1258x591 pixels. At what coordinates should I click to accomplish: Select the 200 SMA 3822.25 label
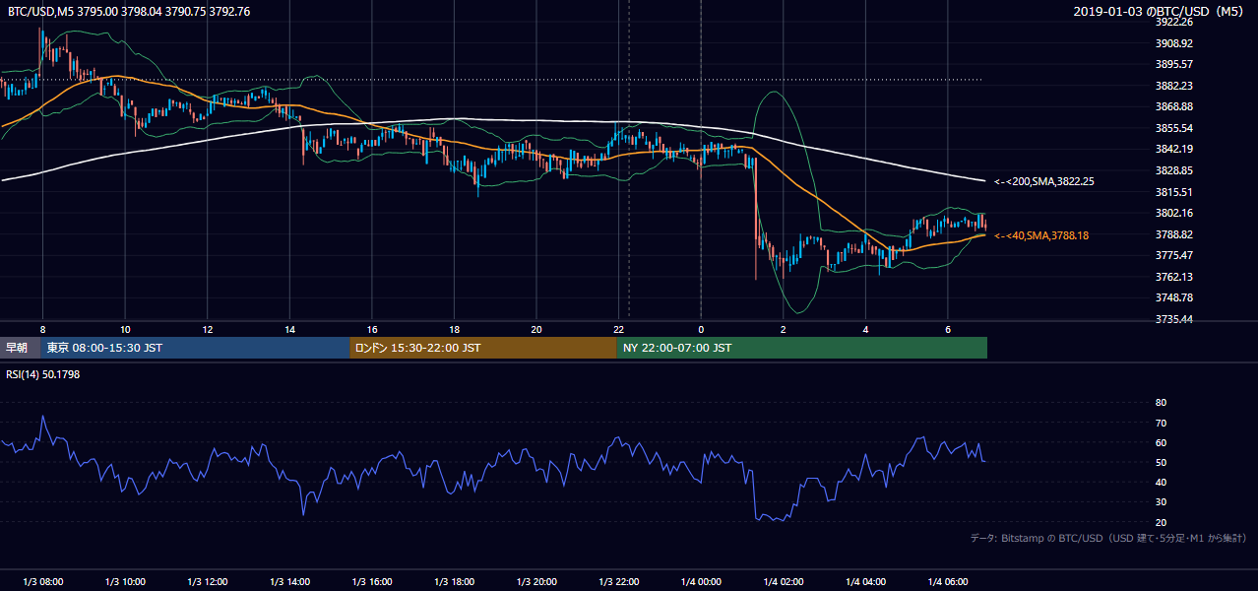[1043, 181]
